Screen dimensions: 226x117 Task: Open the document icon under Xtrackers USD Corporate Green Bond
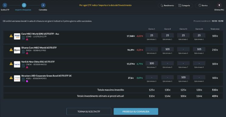click(x=23, y=80)
